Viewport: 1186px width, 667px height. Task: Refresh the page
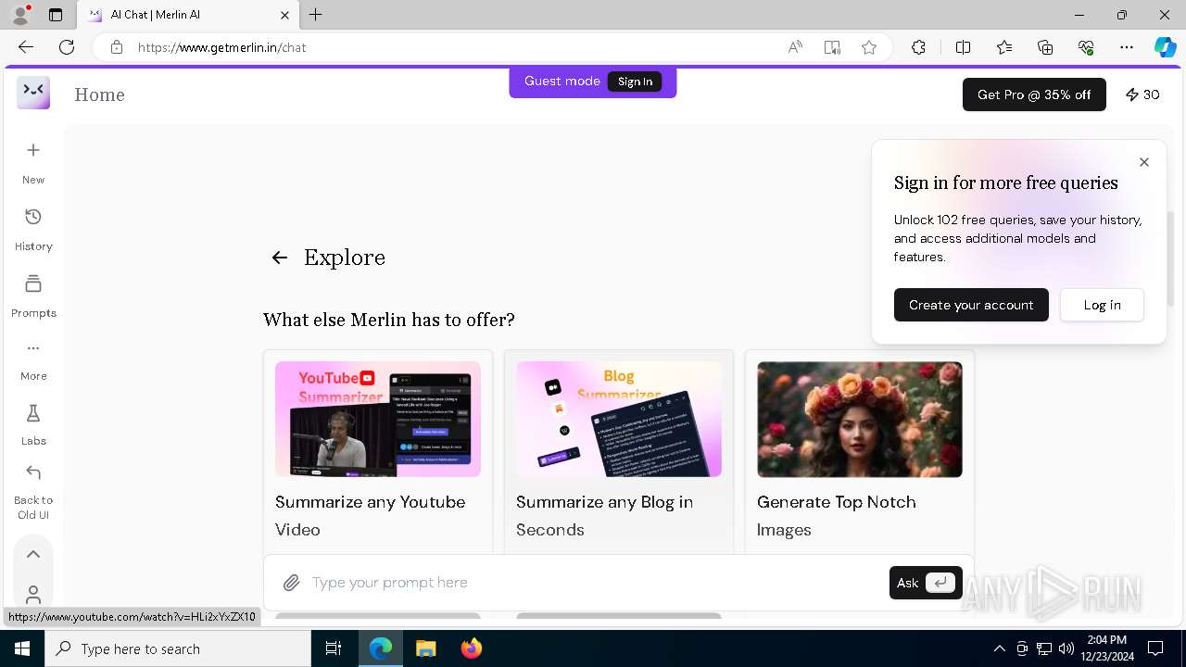[x=67, y=47]
